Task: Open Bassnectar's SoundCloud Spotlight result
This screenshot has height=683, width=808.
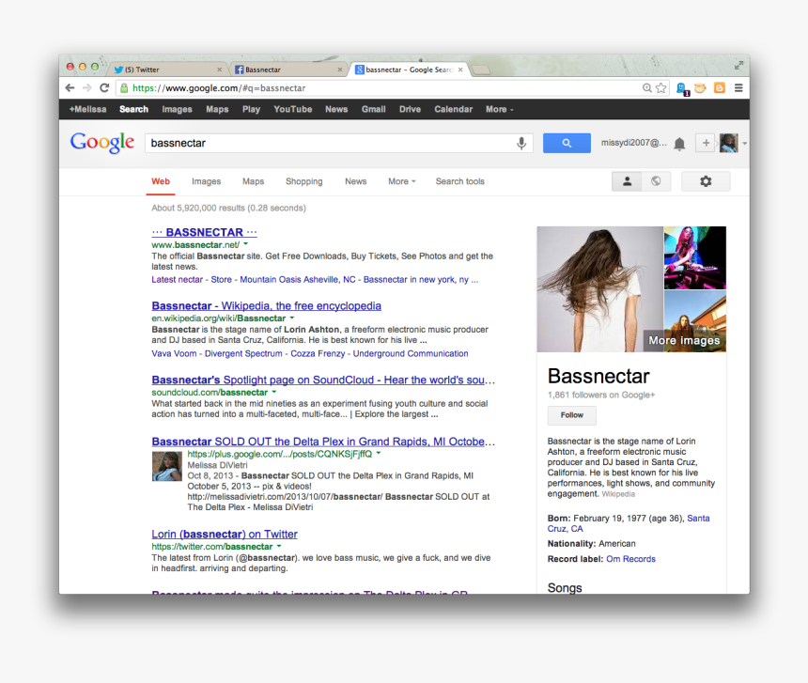Action: click(x=323, y=380)
